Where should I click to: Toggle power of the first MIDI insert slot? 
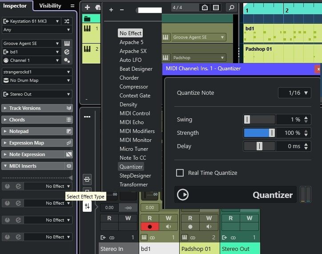coord(8,186)
